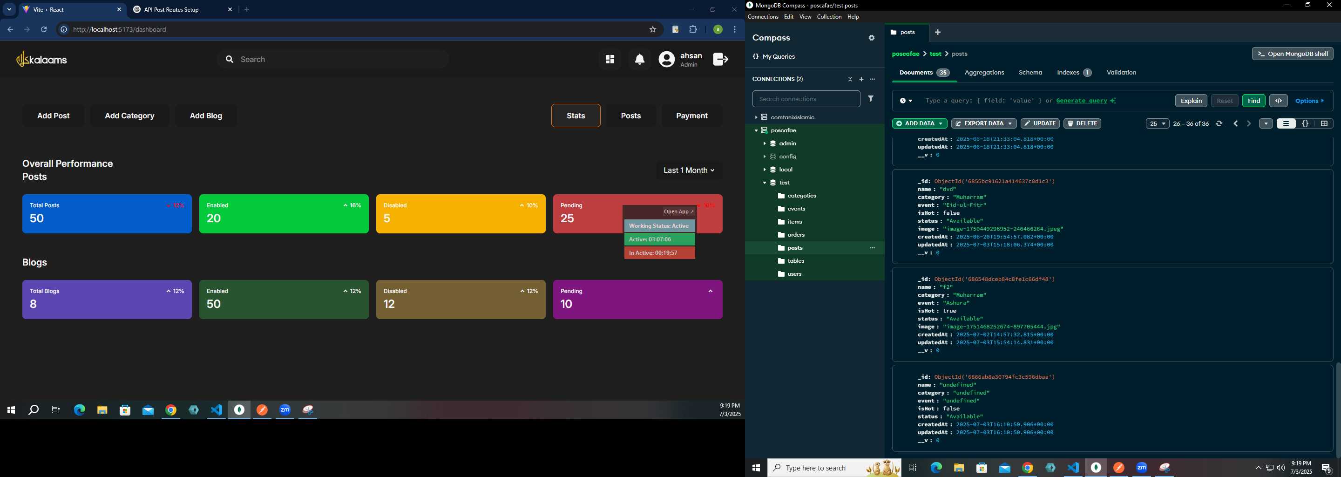Bookmark this page with the star icon
Viewport: 1341px width, 477px height.
[653, 30]
